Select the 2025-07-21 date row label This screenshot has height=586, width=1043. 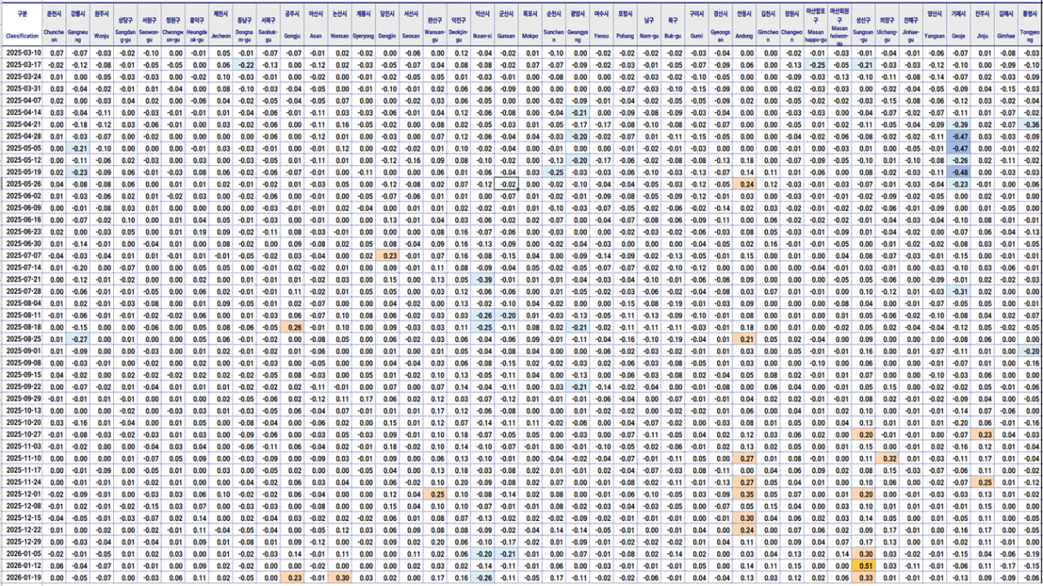coord(22,279)
